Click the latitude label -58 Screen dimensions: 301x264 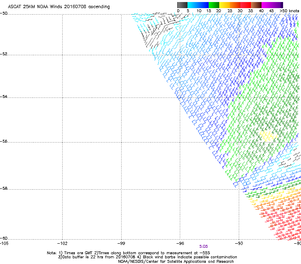4,188
